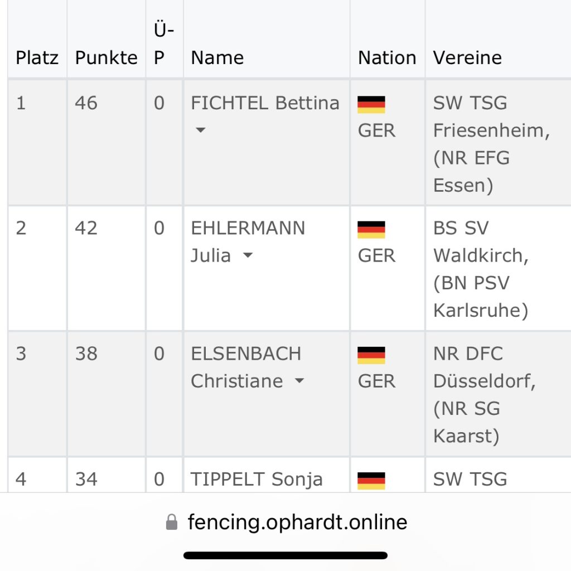Click German flag in FICHTEL Bettina row
This screenshot has width=571, height=571.
tap(371, 105)
